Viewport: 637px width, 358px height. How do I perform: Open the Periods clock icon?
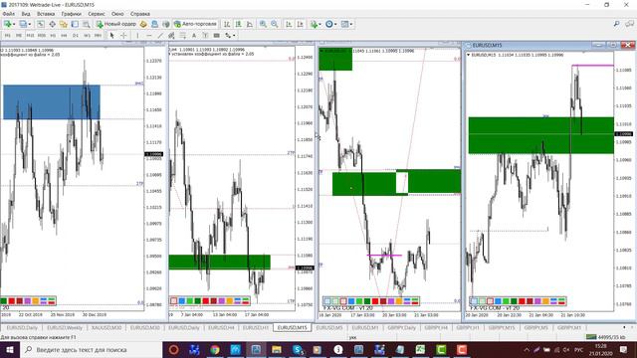coord(329,24)
